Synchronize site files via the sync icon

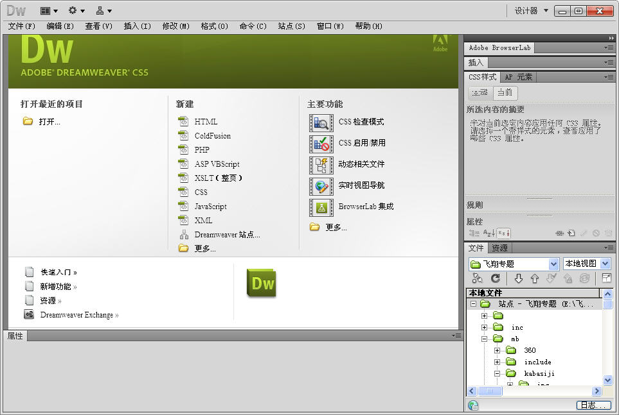pyautogui.click(x=584, y=278)
